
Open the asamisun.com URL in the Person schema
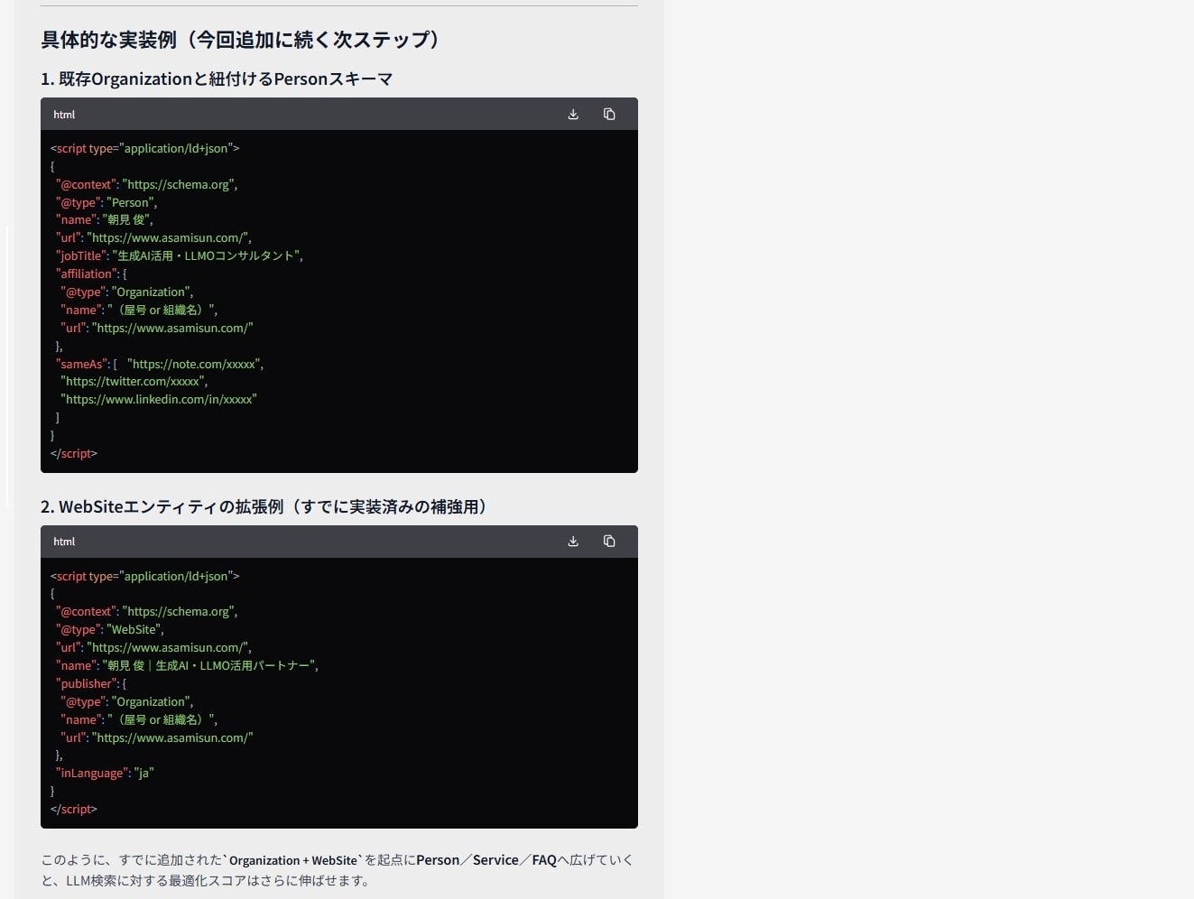tap(168, 237)
